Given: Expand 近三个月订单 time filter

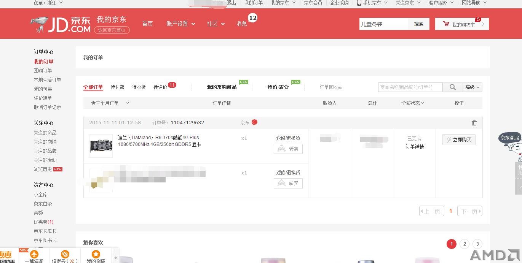Looking at the screenshot, I should point(110,103).
